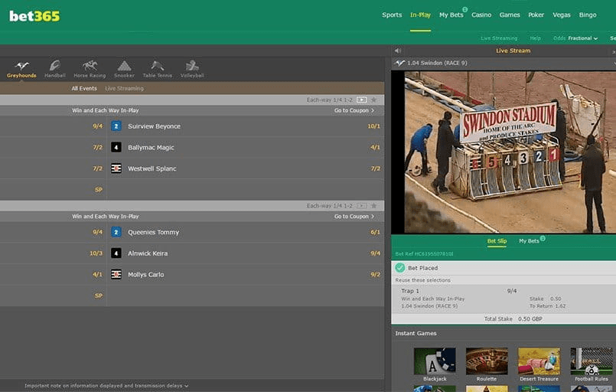Go to Coupon for second race
Viewport: 616px width, 392px height.
(x=354, y=216)
